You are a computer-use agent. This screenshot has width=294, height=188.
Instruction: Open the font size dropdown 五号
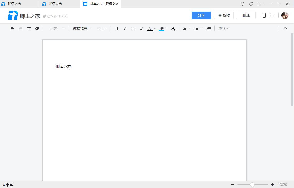coord(101,28)
